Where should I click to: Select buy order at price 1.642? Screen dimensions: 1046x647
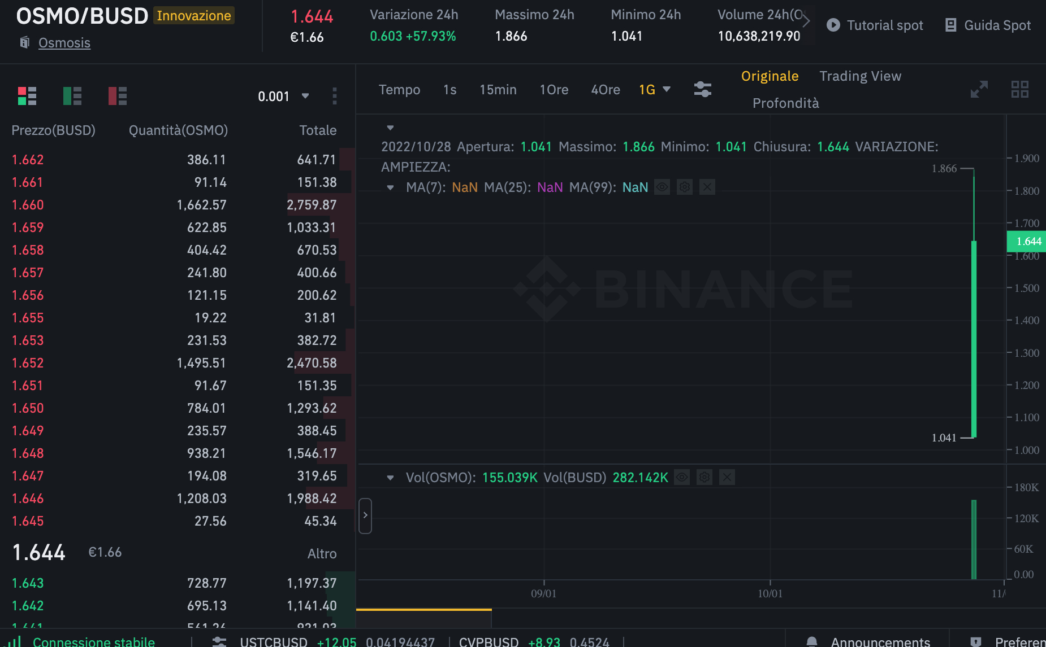click(176, 606)
